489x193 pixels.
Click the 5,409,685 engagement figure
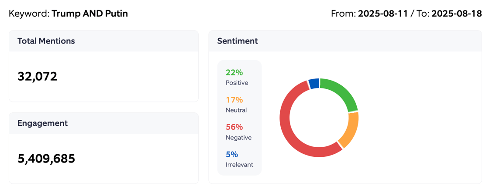(x=46, y=159)
